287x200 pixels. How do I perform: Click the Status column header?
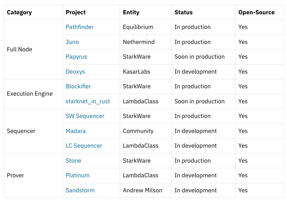tap(183, 12)
